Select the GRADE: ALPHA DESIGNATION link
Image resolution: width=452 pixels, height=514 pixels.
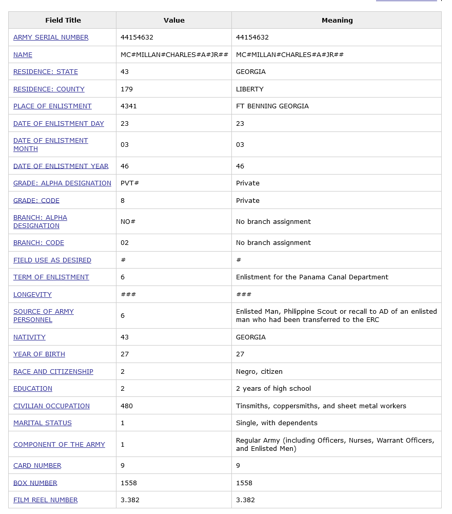point(62,183)
